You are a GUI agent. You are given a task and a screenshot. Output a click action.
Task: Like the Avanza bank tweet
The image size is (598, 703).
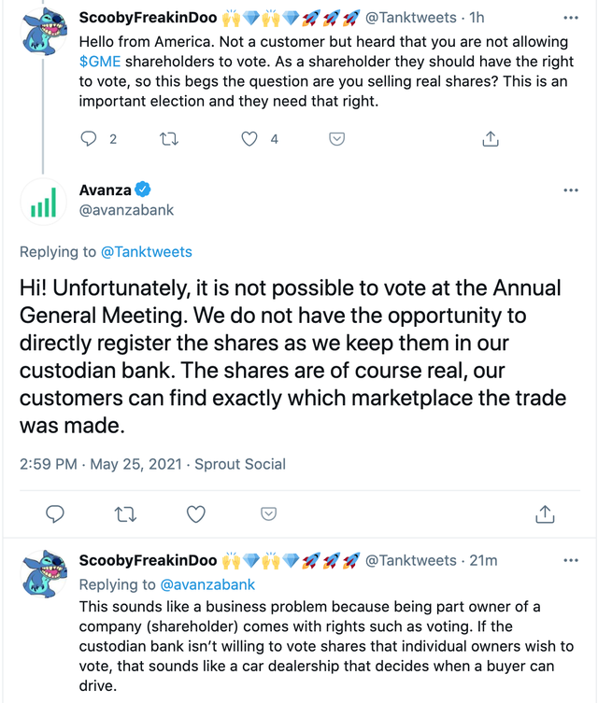195,513
